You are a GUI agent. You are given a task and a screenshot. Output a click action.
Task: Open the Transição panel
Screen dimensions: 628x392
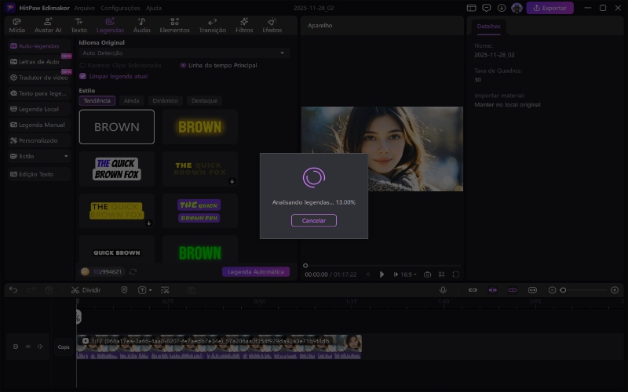pos(213,25)
